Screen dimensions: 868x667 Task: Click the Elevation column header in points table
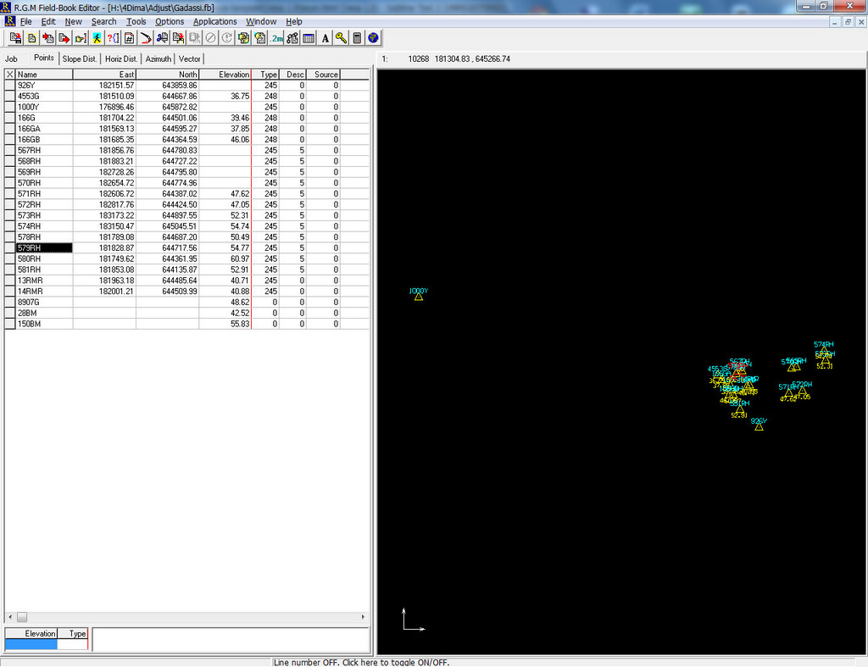point(225,75)
